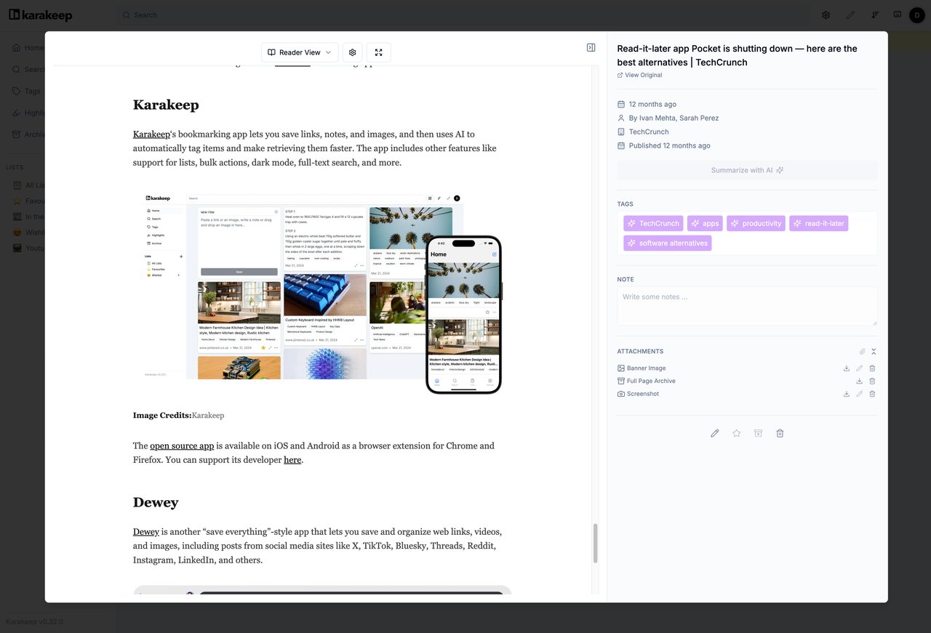Click the article vertical scrollbar thumb
This screenshot has height=633, width=931.
(596, 543)
